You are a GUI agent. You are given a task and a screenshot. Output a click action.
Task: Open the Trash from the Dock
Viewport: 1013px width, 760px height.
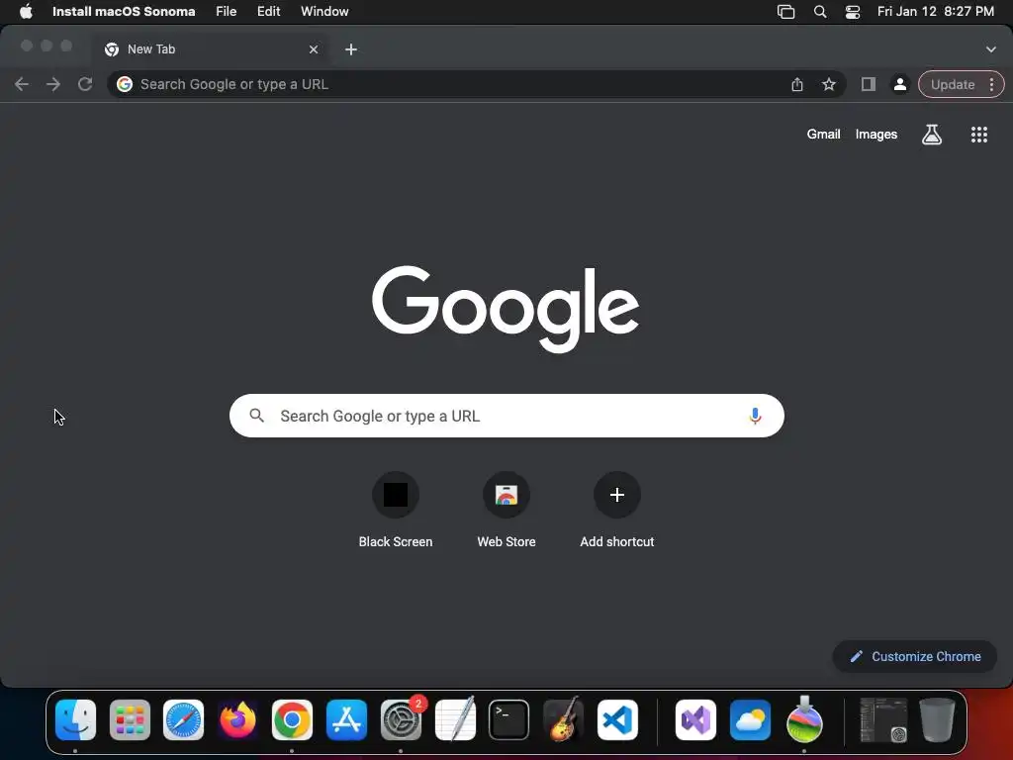(937, 719)
